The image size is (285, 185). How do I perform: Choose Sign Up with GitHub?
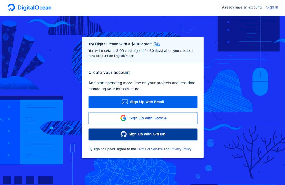(143, 134)
